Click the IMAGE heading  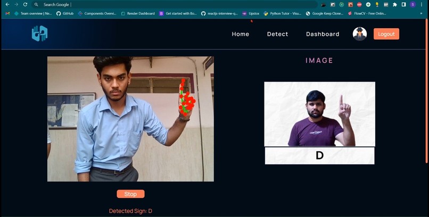tap(319, 61)
